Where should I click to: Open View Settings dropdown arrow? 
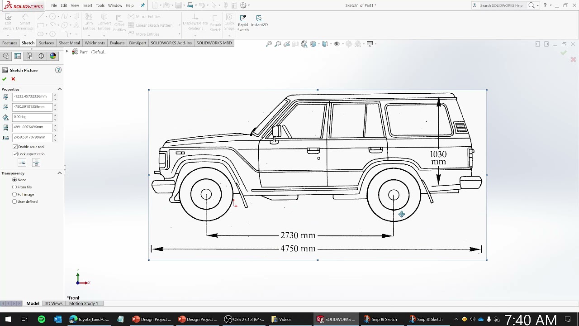[375, 44]
